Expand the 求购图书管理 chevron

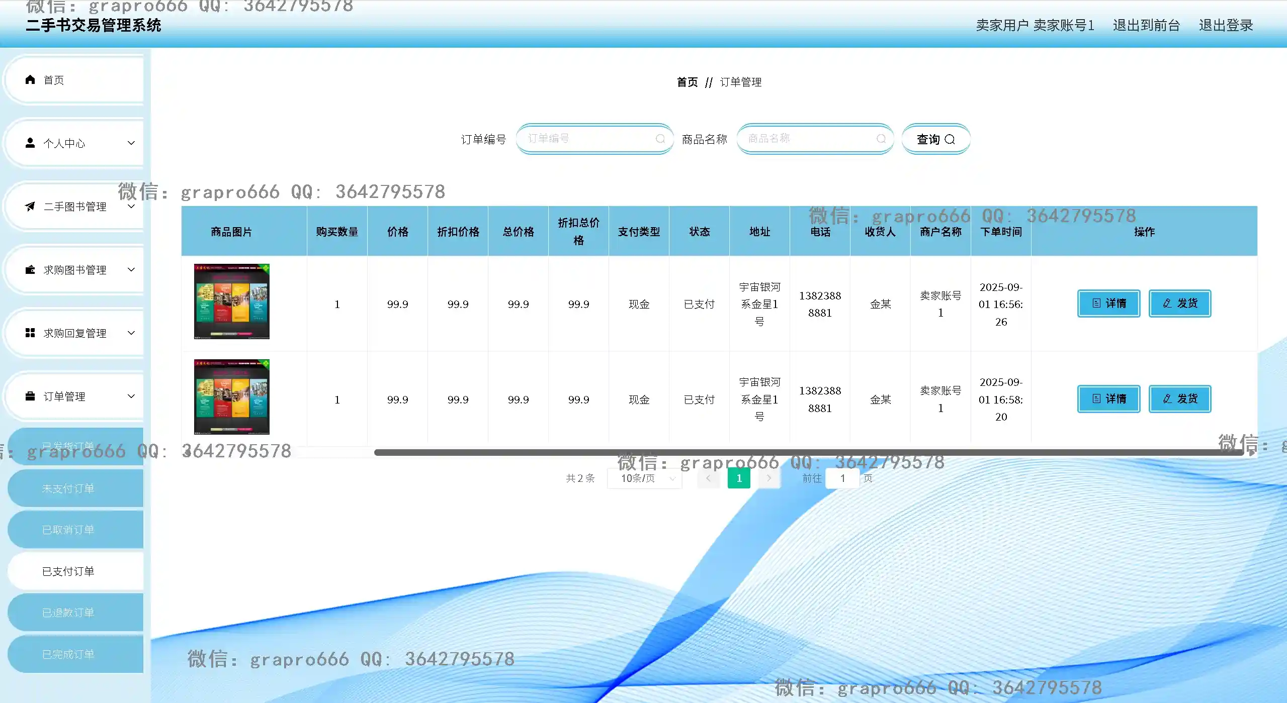[131, 270]
